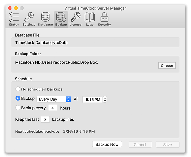Click the Cancel button

[x=140, y=145]
